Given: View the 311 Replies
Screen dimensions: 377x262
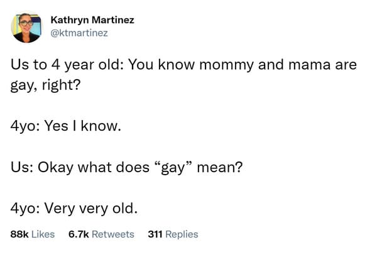Looking at the screenshot, I should pos(173,234).
